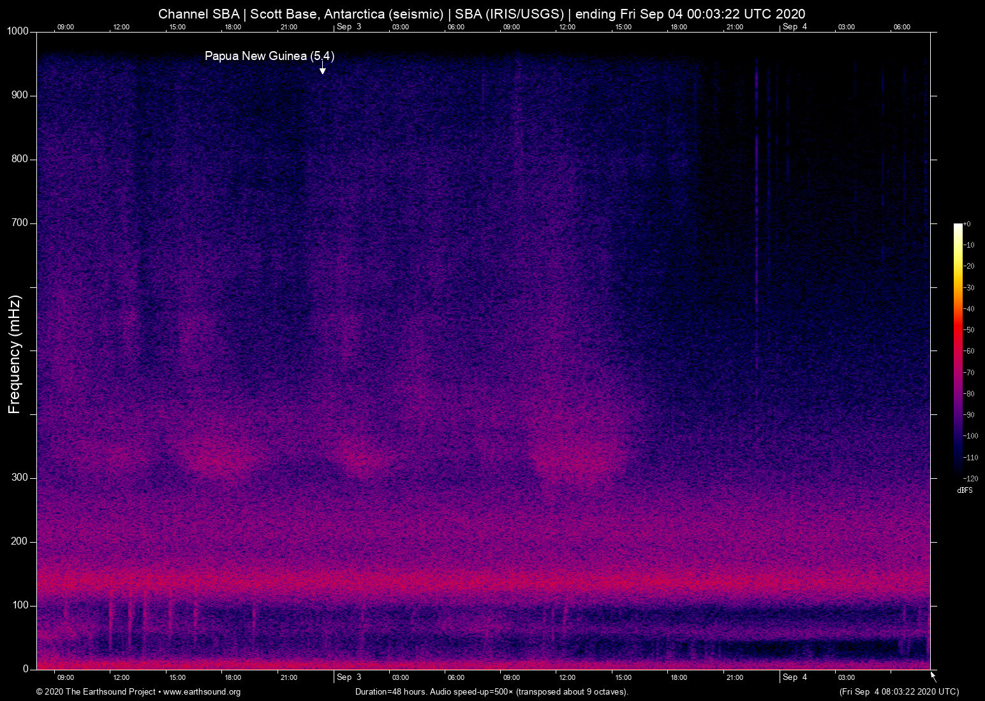Click the Papua New Guinea (5.4) earthquake annotation
Viewport: 985px width, 701px height.
(269, 56)
